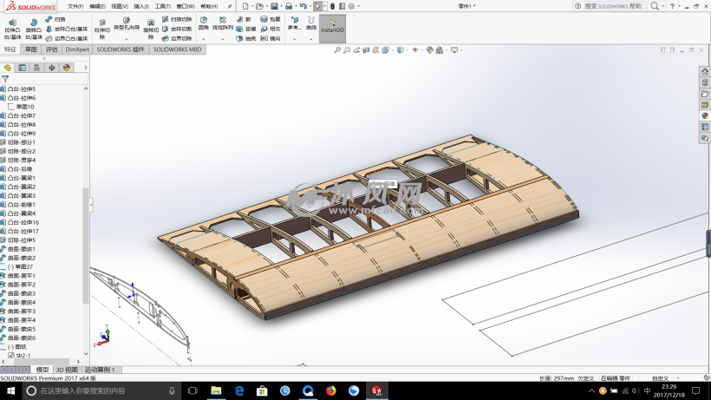This screenshot has height=400, width=711.
Task: Toggle the feature tree filter icon
Action: (5, 79)
